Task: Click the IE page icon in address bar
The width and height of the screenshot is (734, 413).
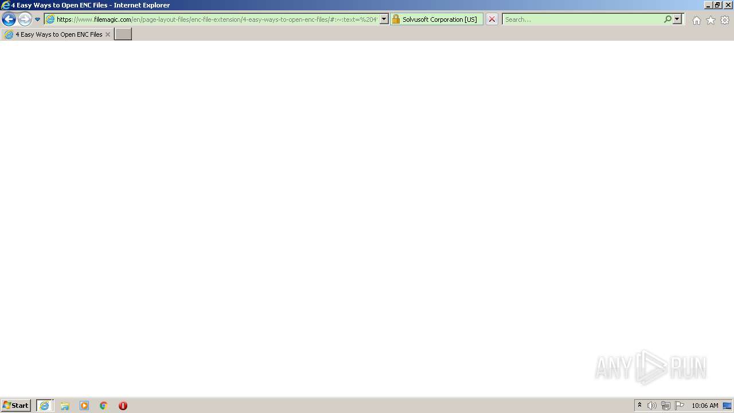Action: pos(50,20)
